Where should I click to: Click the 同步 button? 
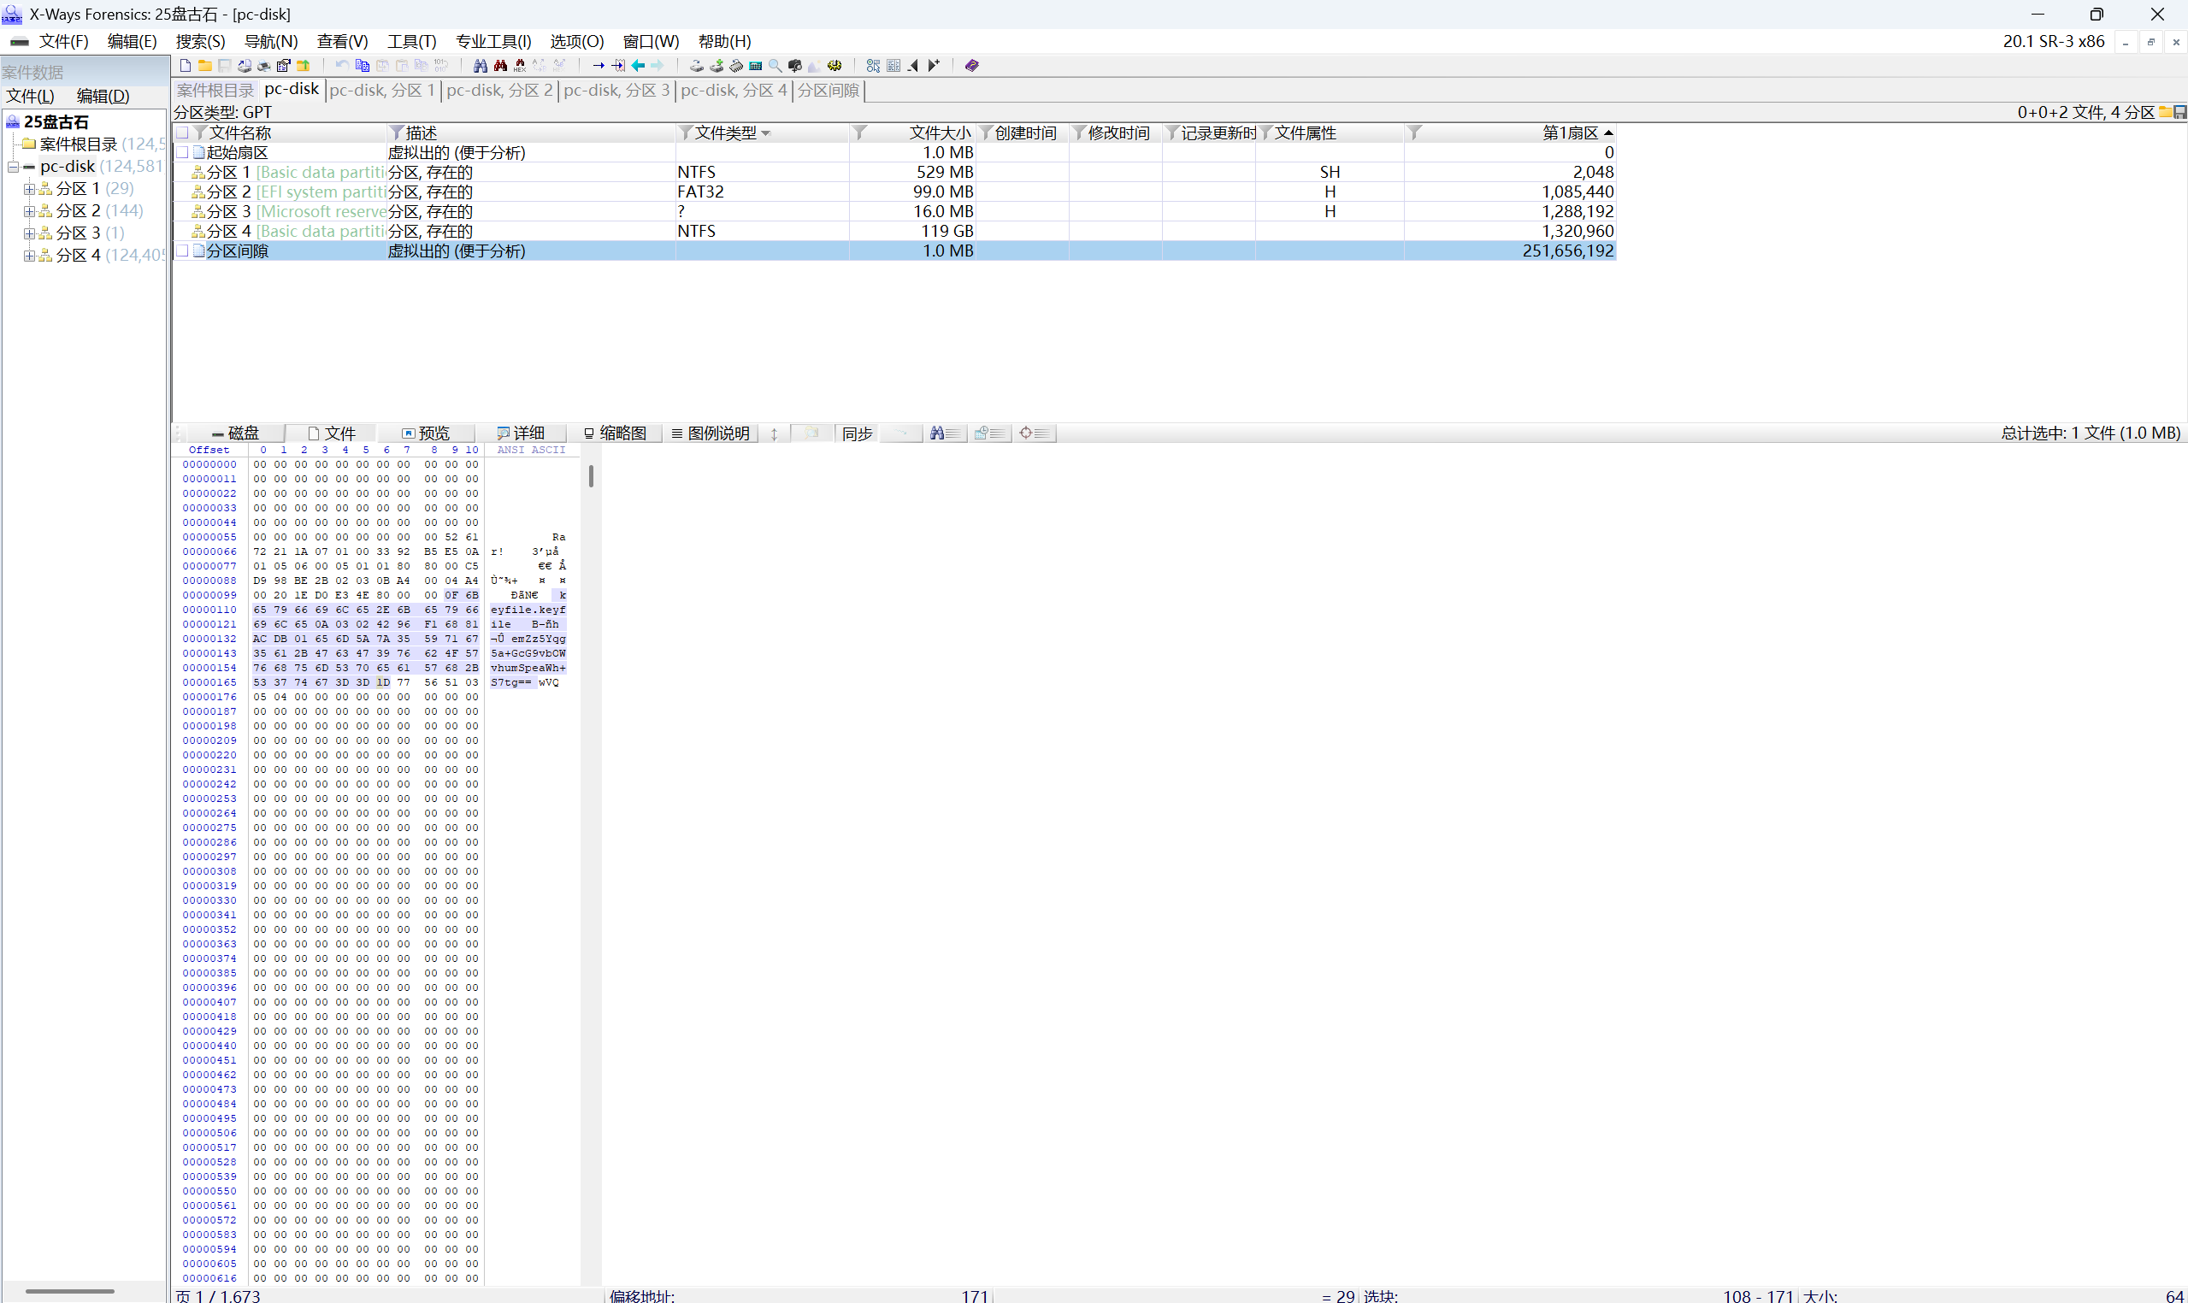pyautogui.click(x=857, y=433)
